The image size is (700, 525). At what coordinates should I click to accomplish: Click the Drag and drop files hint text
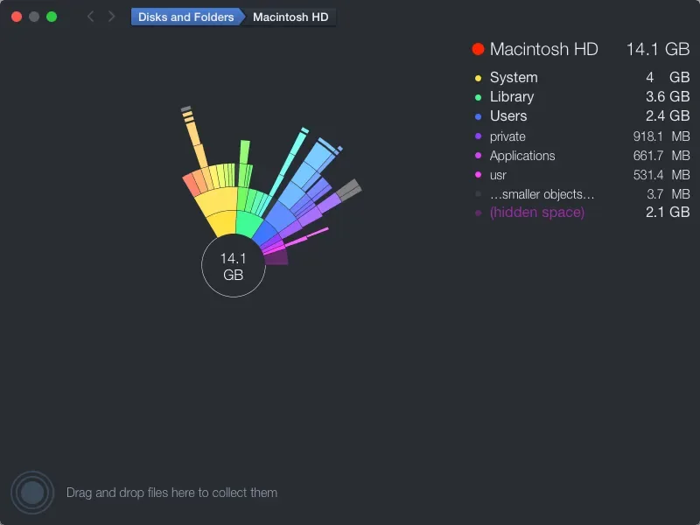(171, 493)
